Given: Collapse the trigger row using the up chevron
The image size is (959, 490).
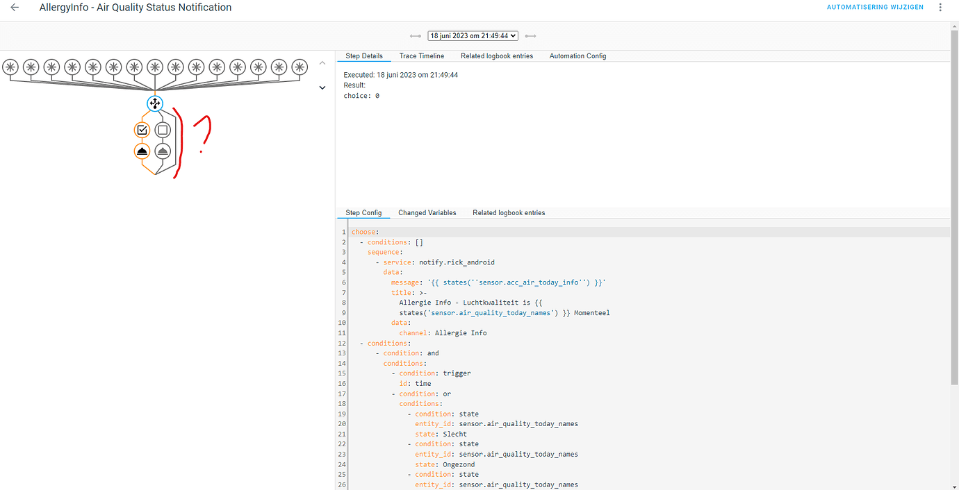Looking at the screenshot, I should [x=322, y=62].
